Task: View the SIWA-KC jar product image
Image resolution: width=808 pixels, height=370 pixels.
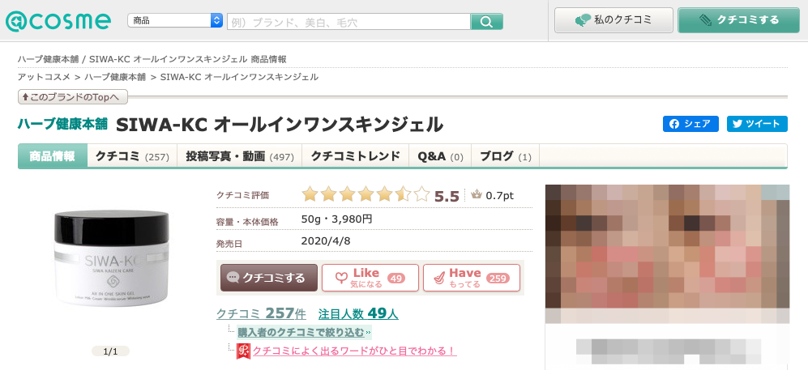Action: point(111,258)
